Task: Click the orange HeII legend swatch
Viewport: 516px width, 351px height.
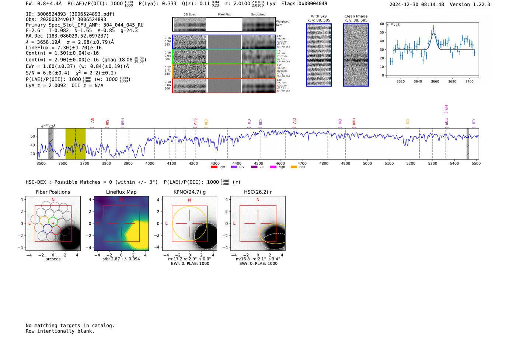Action: click(x=294, y=167)
